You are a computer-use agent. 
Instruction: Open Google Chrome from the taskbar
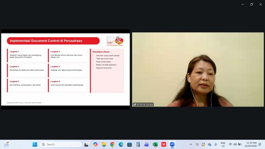point(112,145)
